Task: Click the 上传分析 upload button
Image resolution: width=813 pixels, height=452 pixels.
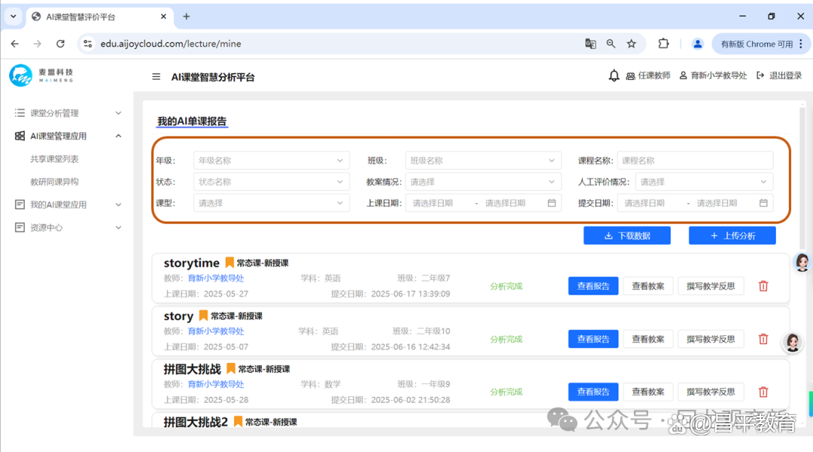Action: pyautogui.click(x=732, y=236)
